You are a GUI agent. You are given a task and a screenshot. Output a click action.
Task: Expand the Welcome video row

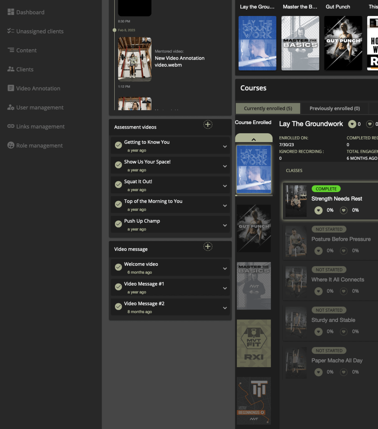(225, 269)
